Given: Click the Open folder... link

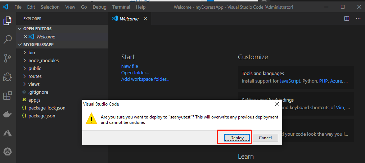Looking at the screenshot, I should coord(135,73).
